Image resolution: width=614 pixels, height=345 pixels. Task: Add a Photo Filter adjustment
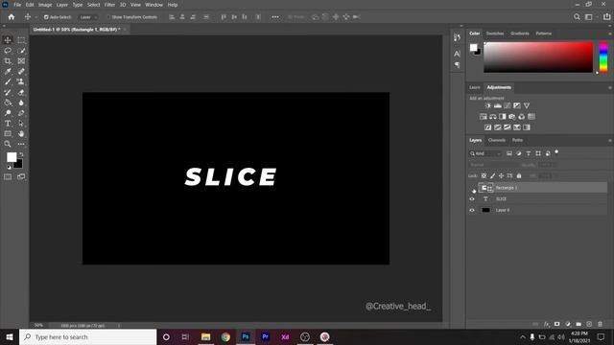point(511,117)
